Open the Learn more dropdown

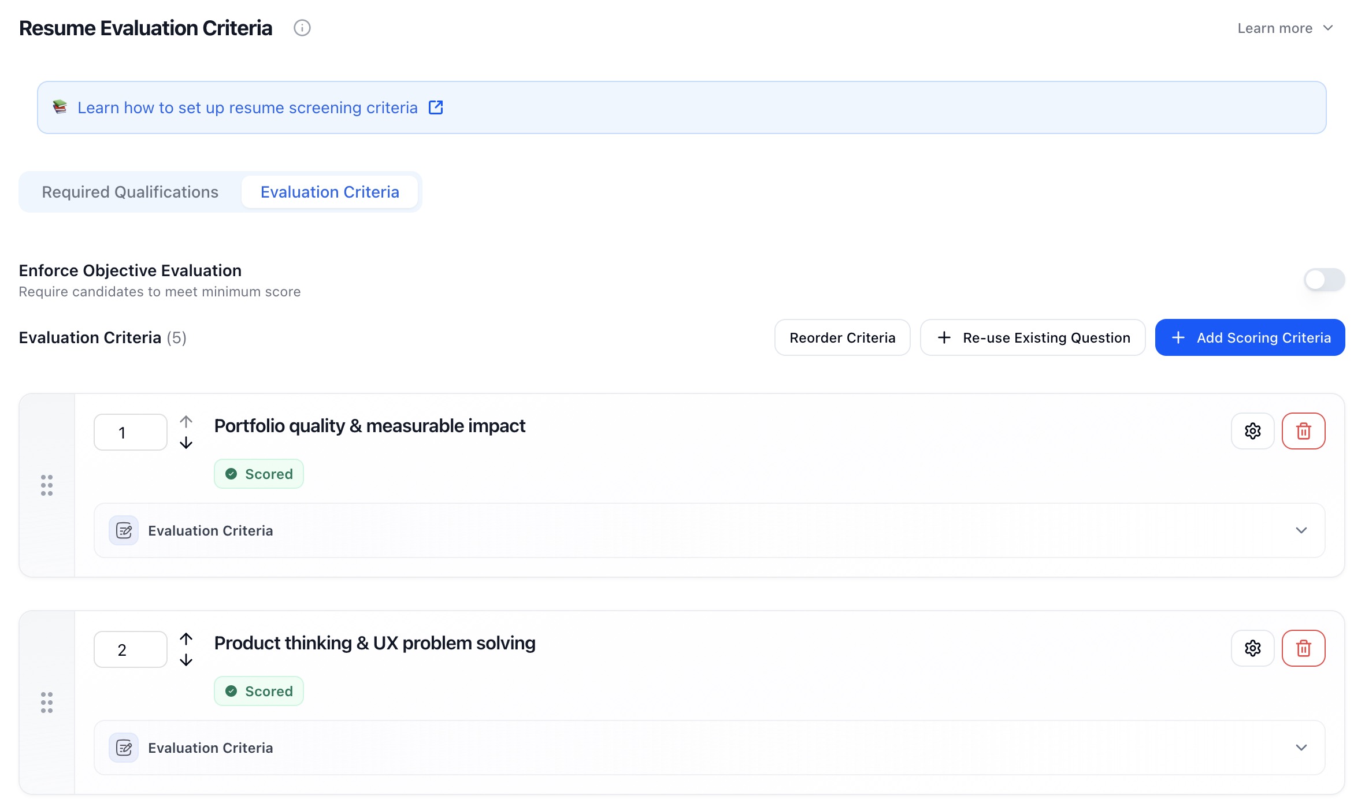coord(1285,28)
